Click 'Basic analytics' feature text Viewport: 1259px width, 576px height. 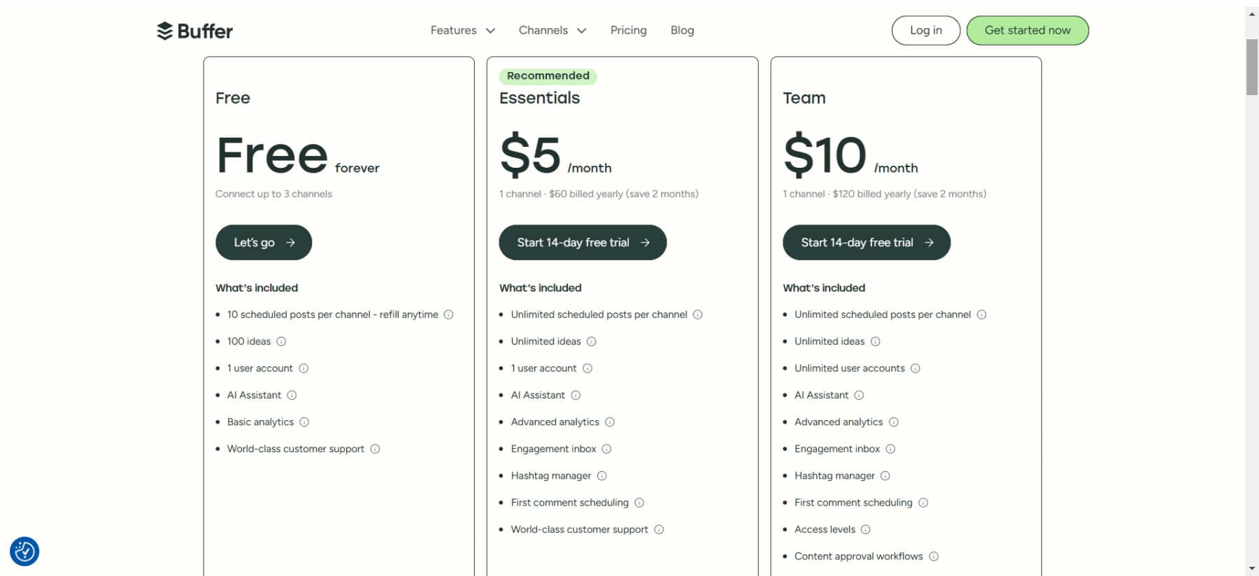[x=260, y=422]
